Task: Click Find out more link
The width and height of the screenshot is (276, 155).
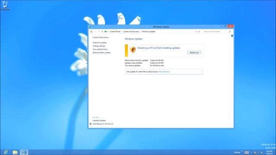Action: pos(164,72)
